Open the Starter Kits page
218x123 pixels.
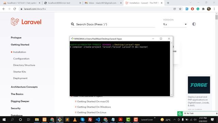[19, 72]
